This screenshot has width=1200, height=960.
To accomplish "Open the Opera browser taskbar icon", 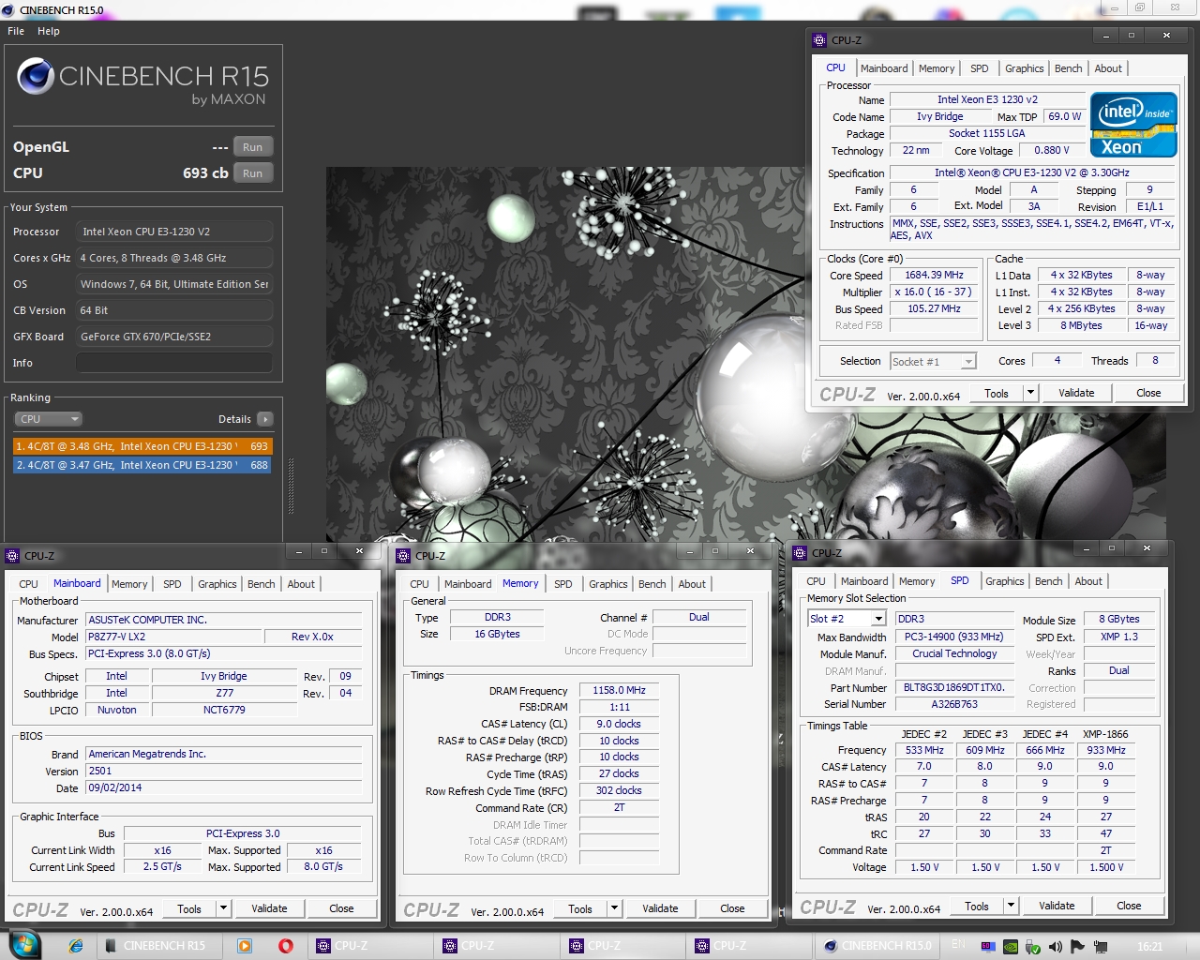I will tap(286, 946).
